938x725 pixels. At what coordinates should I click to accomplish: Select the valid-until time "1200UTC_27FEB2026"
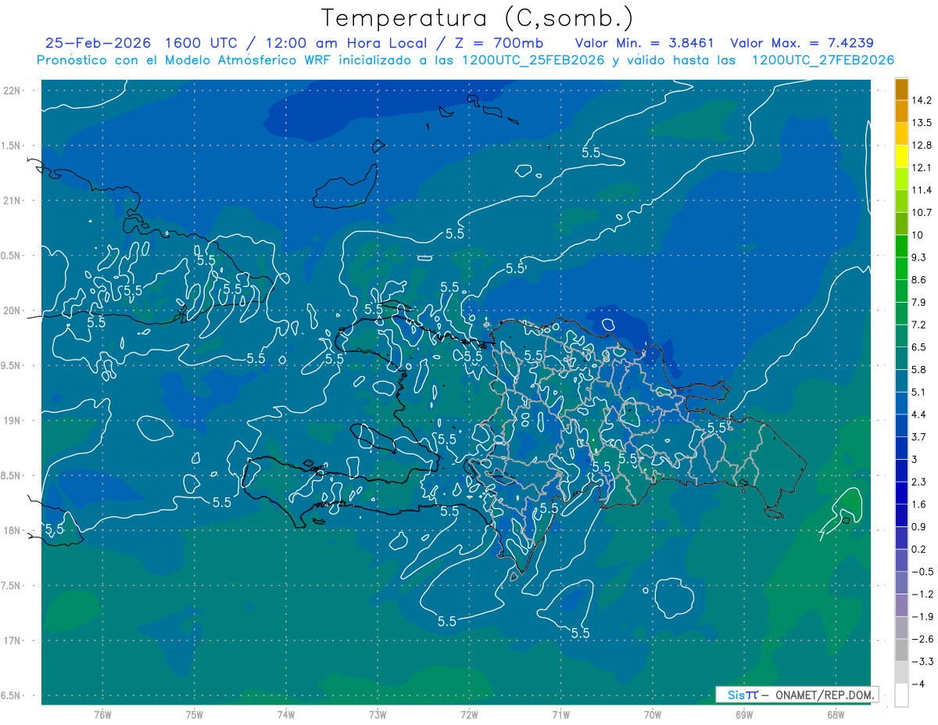pyautogui.click(x=822, y=60)
